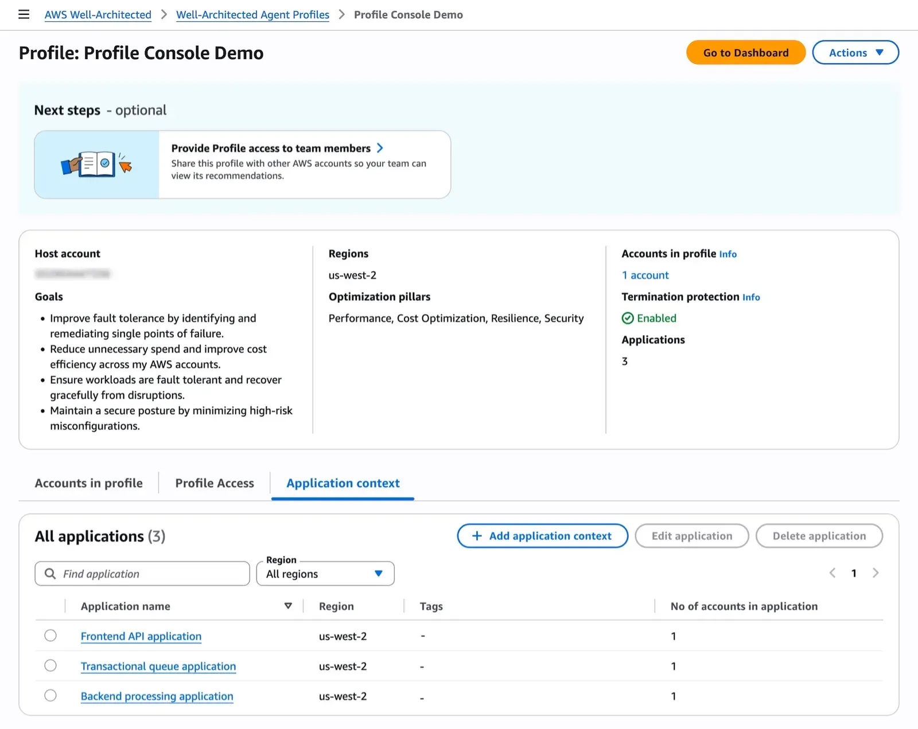
Task: Open the 1 account link
Action: pyautogui.click(x=645, y=275)
